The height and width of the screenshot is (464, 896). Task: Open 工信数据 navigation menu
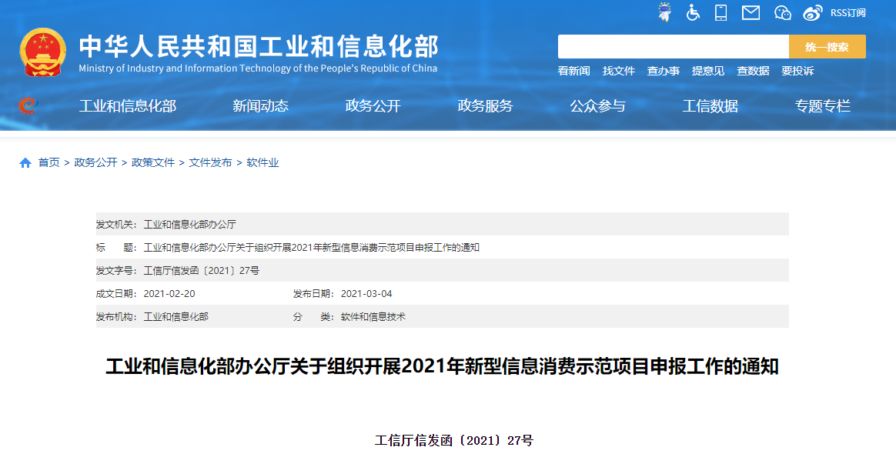click(710, 106)
